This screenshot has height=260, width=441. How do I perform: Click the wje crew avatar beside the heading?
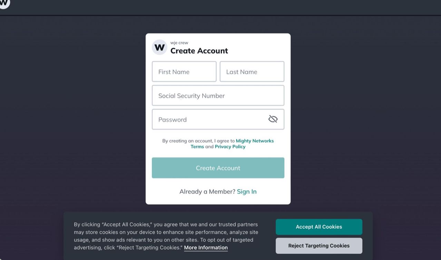pos(159,48)
